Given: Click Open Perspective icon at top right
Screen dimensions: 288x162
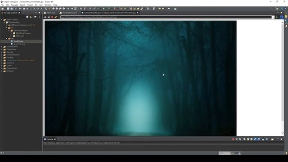Looking at the screenshot, I should point(277,9).
